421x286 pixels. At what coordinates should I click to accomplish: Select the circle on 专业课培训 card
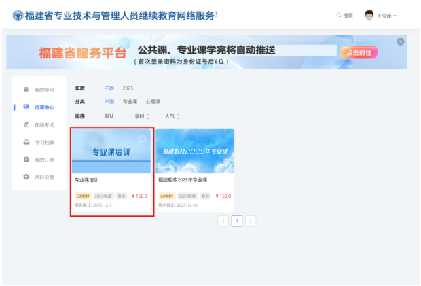pos(142,139)
